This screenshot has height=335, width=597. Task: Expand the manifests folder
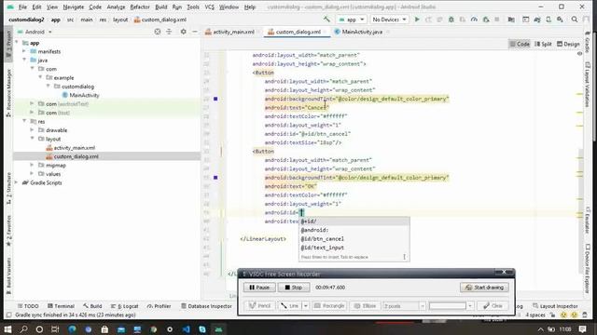click(24, 51)
